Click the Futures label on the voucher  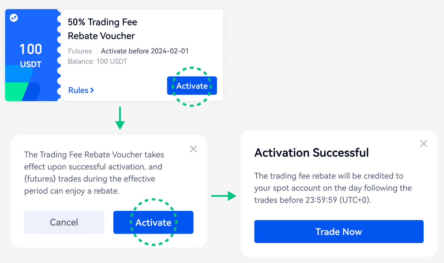click(x=80, y=51)
